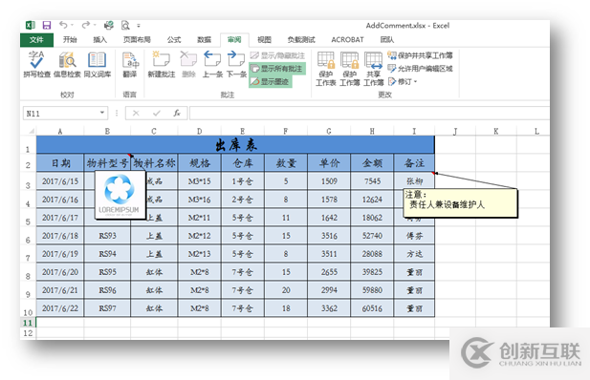Open 信息检索 research tool

(x=67, y=64)
